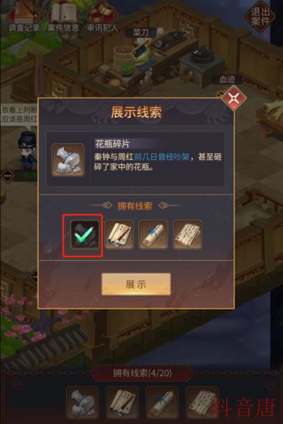Click the 花瓶碎片 clue preview icon
This screenshot has width=283, height=424.
pos(68,160)
